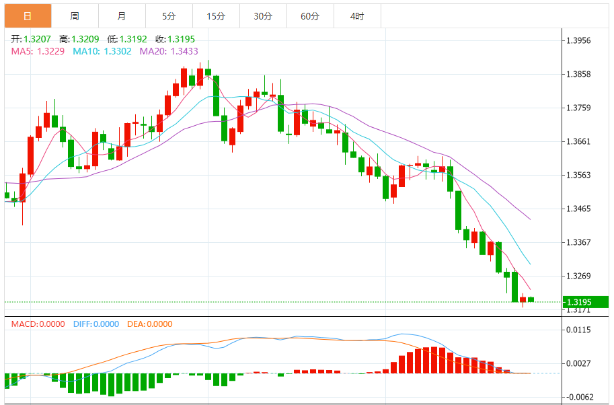The image size is (614, 405).
Task: Switch to the 4时 four-hour tab
Action: (356, 16)
